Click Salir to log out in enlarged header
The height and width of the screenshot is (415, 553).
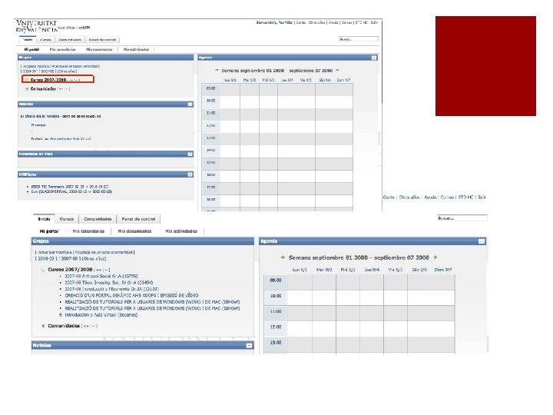482,198
